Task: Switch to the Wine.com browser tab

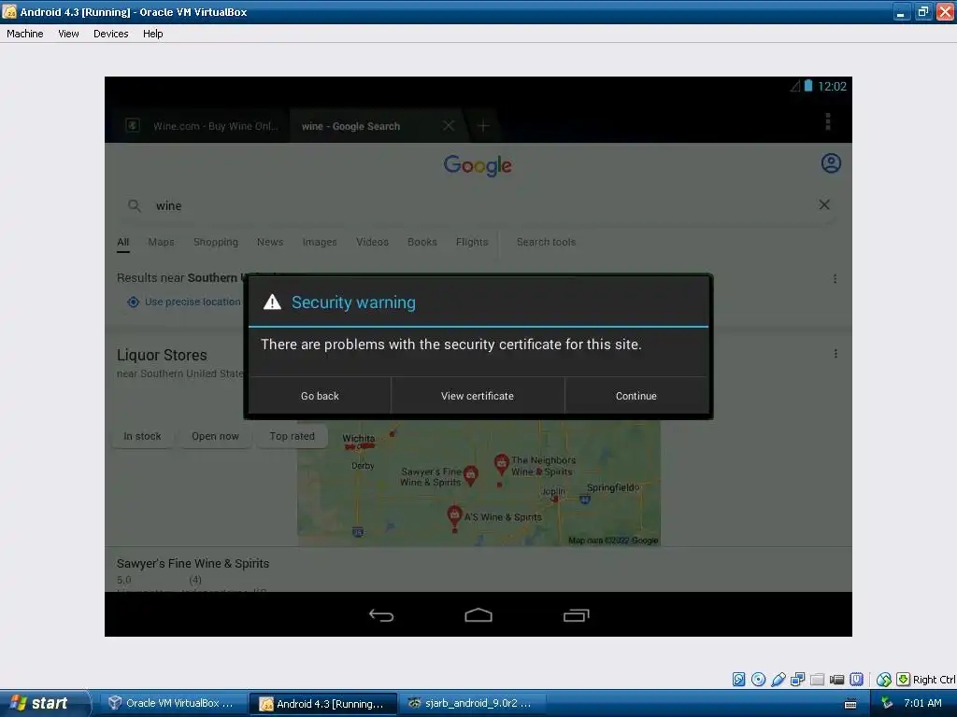Action: (x=202, y=126)
